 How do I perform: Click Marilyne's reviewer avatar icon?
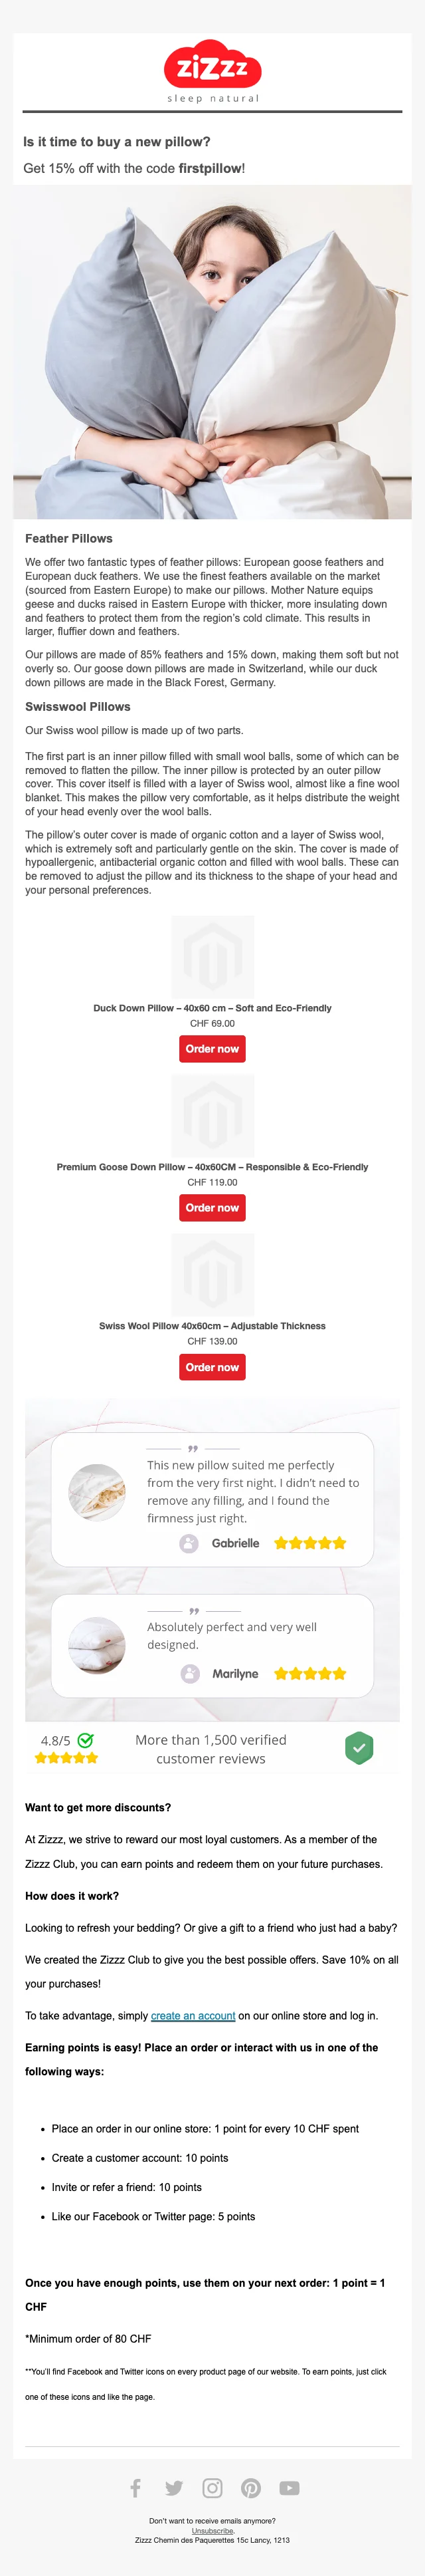[189, 1673]
